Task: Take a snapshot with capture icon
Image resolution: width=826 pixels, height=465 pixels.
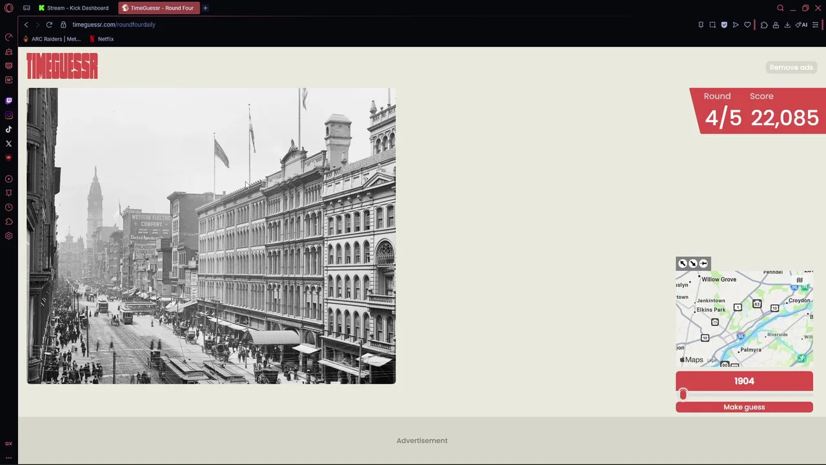Action: tap(712, 25)
